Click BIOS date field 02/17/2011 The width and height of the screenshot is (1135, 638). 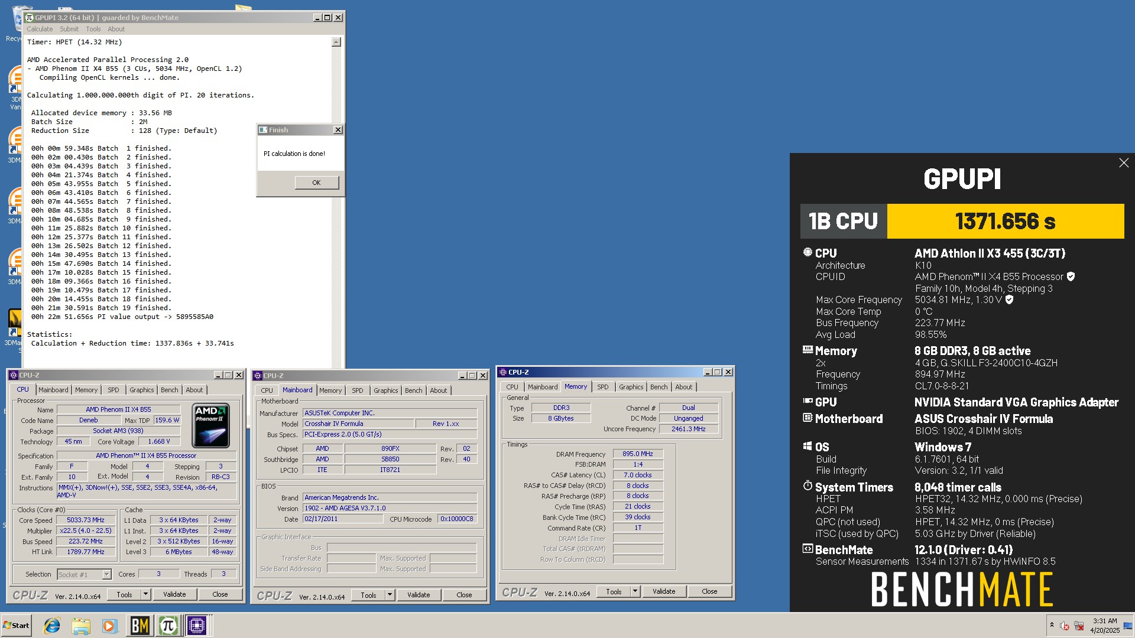[x=343, y=519]
